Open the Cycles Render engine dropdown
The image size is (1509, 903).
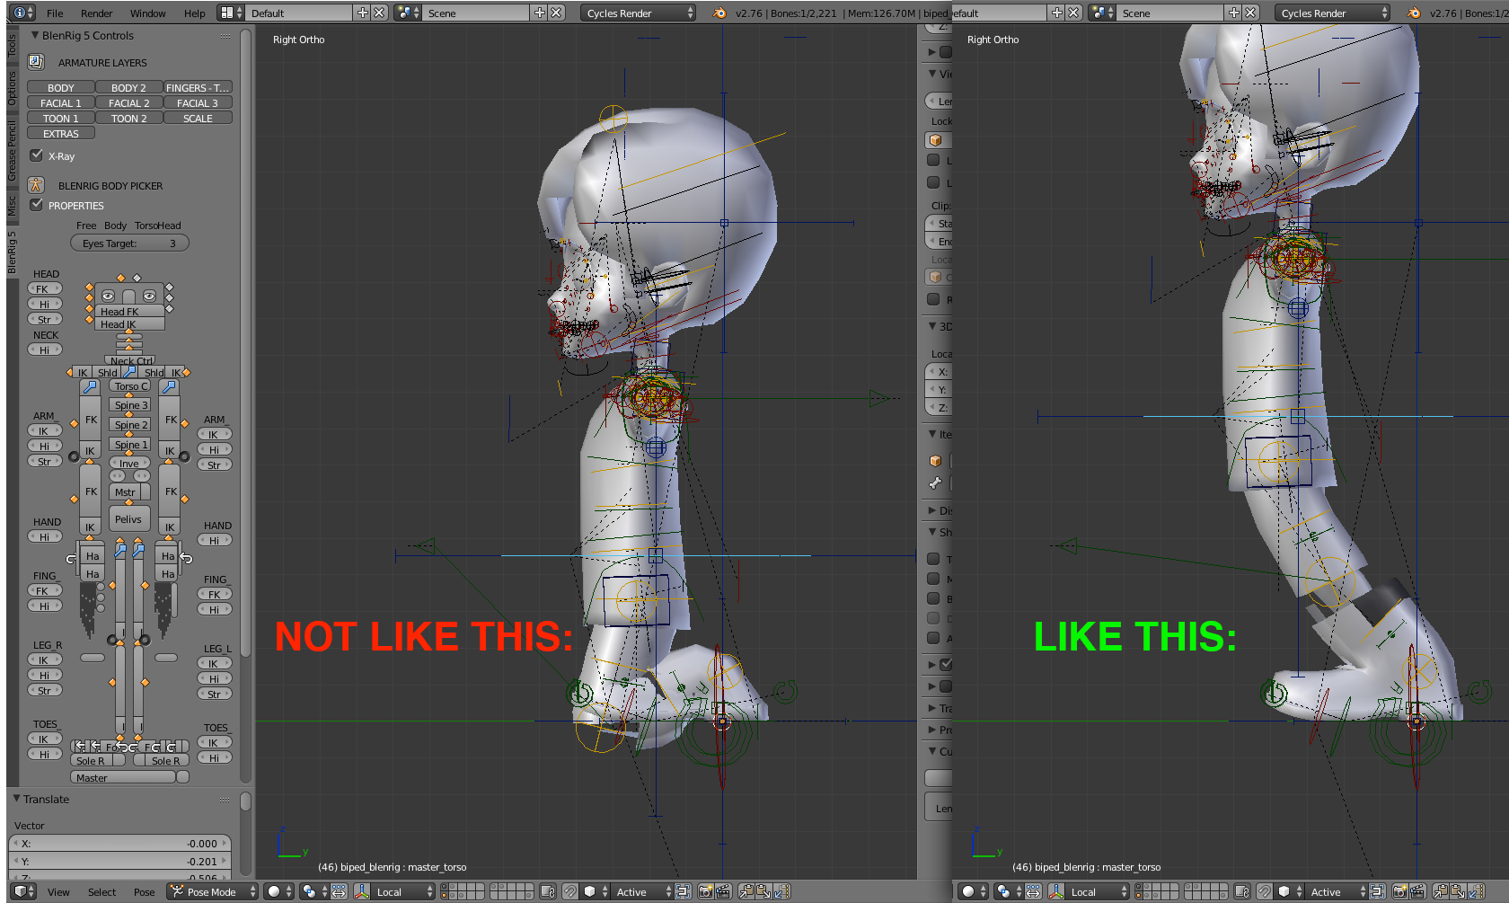coord(639,13)
